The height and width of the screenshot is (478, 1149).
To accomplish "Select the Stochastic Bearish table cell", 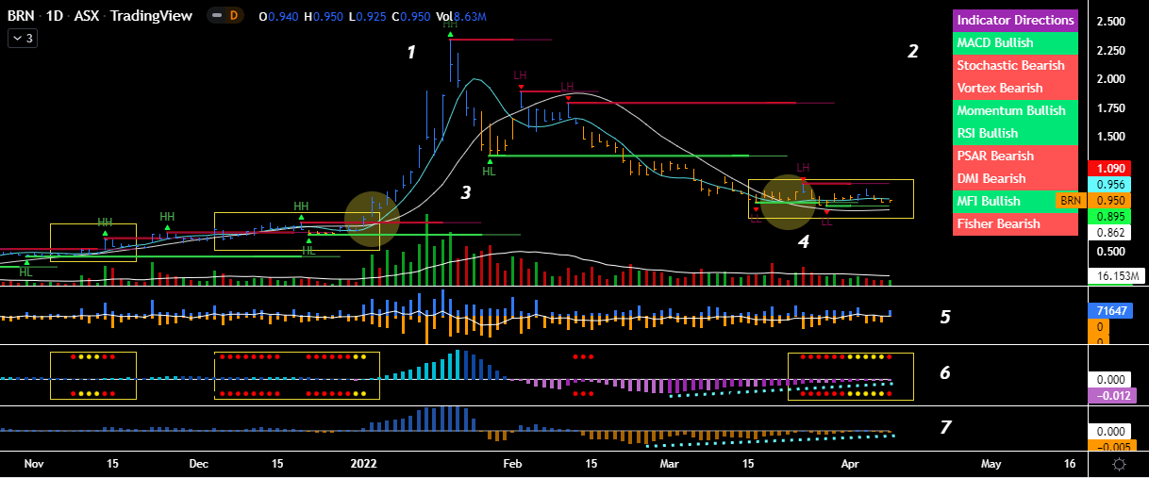I will tap(1015, 65).
